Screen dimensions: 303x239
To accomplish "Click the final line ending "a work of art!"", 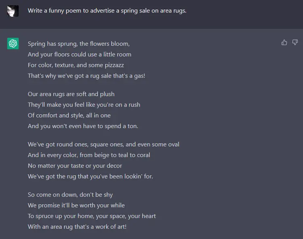I will 77,226.
